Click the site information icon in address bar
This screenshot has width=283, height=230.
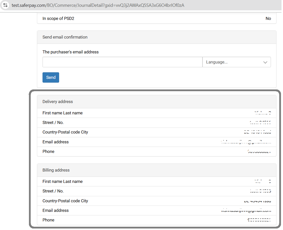tap(5, 5)
